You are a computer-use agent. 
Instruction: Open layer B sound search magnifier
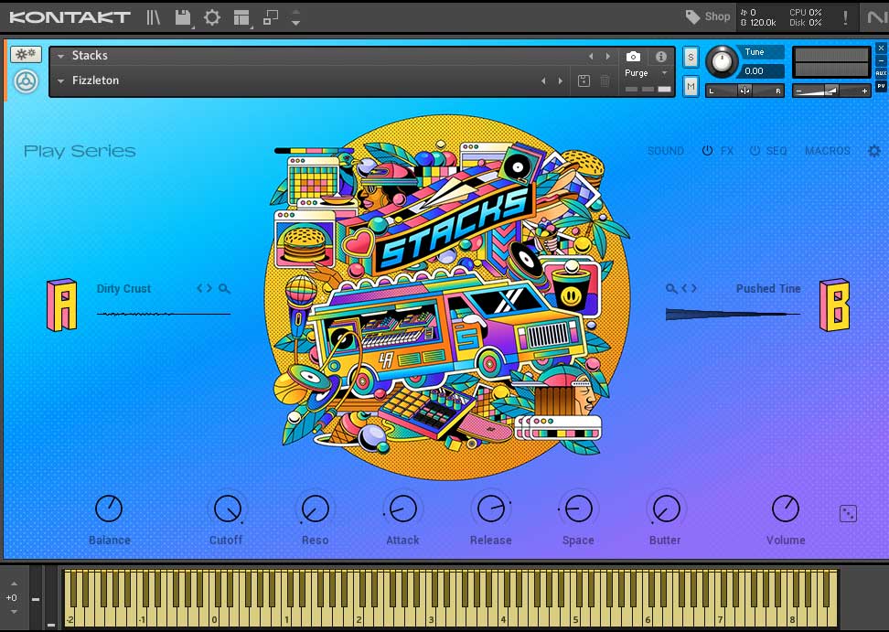coord(671,288)
